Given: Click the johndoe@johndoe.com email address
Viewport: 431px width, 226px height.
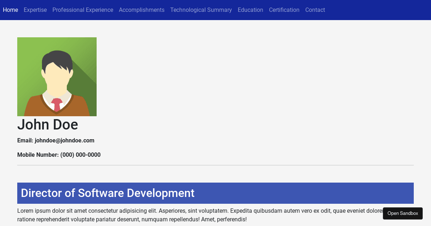Looking at the screenshot, I should point(65,141).
